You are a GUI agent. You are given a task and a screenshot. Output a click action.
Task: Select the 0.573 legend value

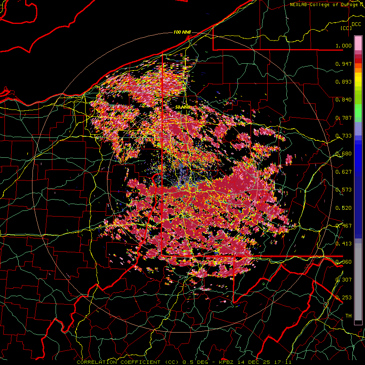coord(344,190)
